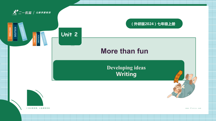Viewport: 216px width, 121px height.
Task: Click the green quarter-circle shape
Action: (x=35, y=98)
